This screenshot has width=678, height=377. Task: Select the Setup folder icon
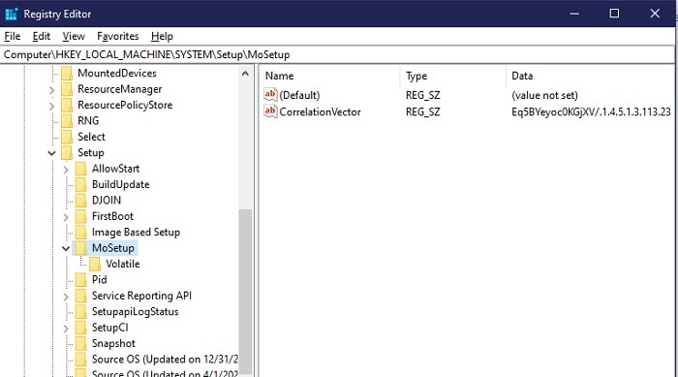click(67, 153)
